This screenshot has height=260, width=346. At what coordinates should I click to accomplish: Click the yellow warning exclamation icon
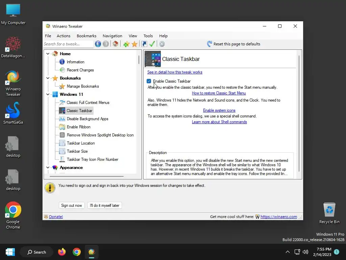tap(50, 188)
